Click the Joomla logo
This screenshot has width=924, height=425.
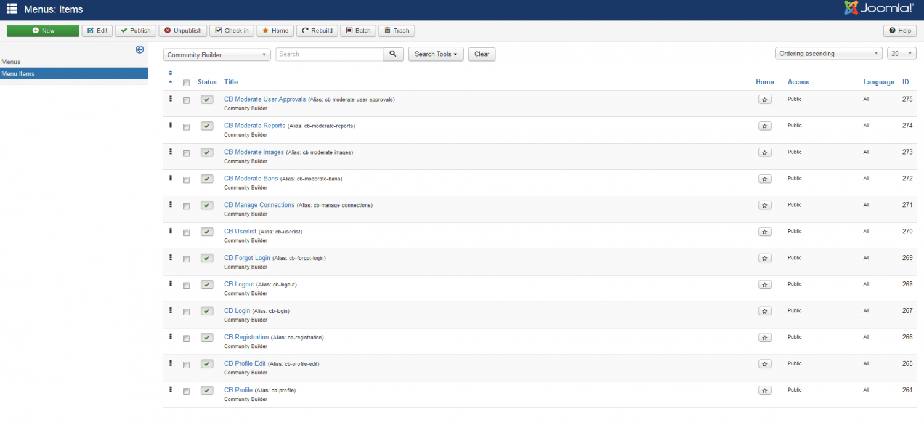pos(878,9)
